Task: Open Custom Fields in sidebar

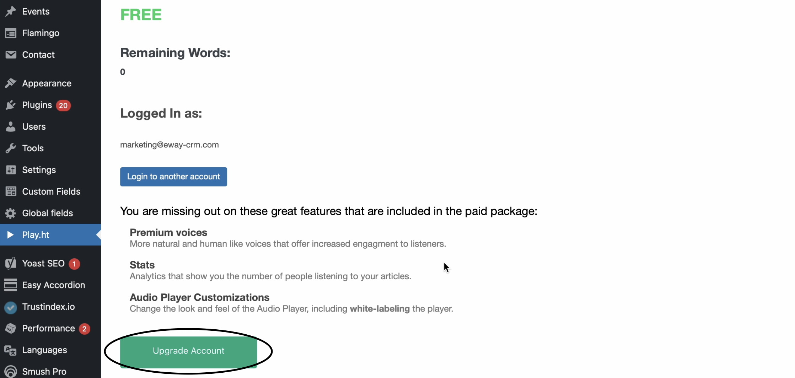Action: click(x=50, y=191)
